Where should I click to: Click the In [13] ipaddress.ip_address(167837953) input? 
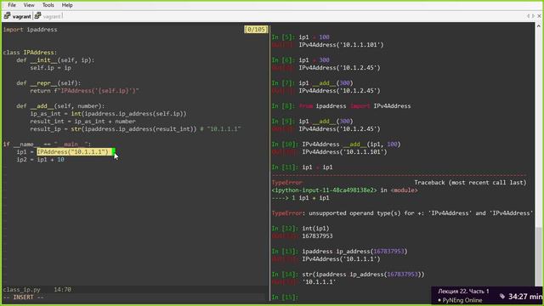tap(354, 252)
